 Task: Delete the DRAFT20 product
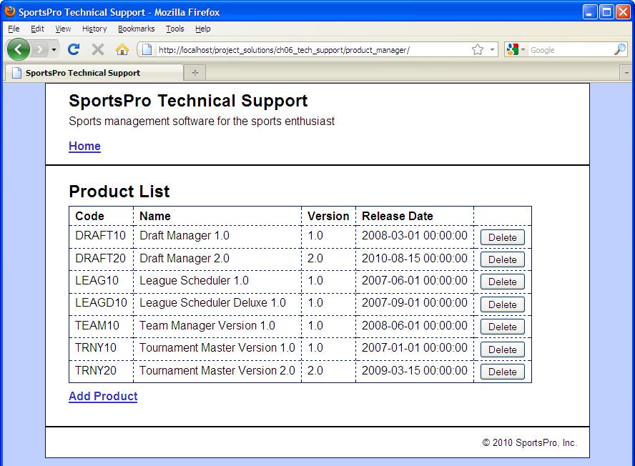point(502,259)
